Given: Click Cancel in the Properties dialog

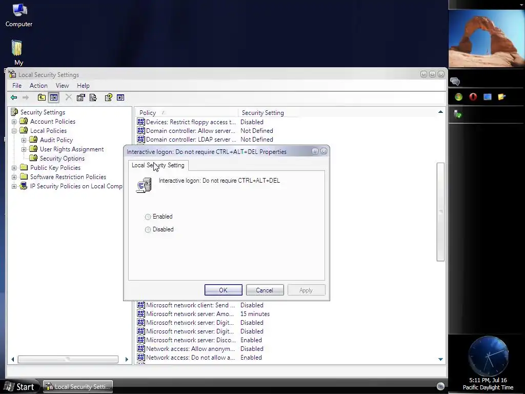Looking at the screenshot, I should (x=265, y=290).
